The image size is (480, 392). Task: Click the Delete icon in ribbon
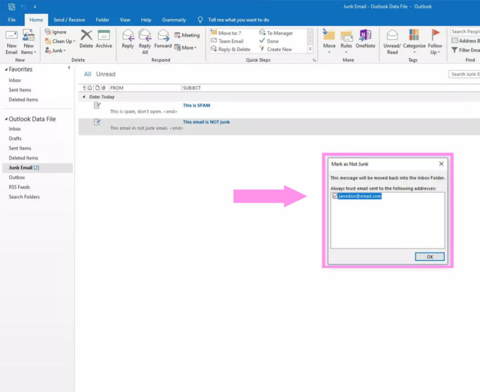[86, 36]
